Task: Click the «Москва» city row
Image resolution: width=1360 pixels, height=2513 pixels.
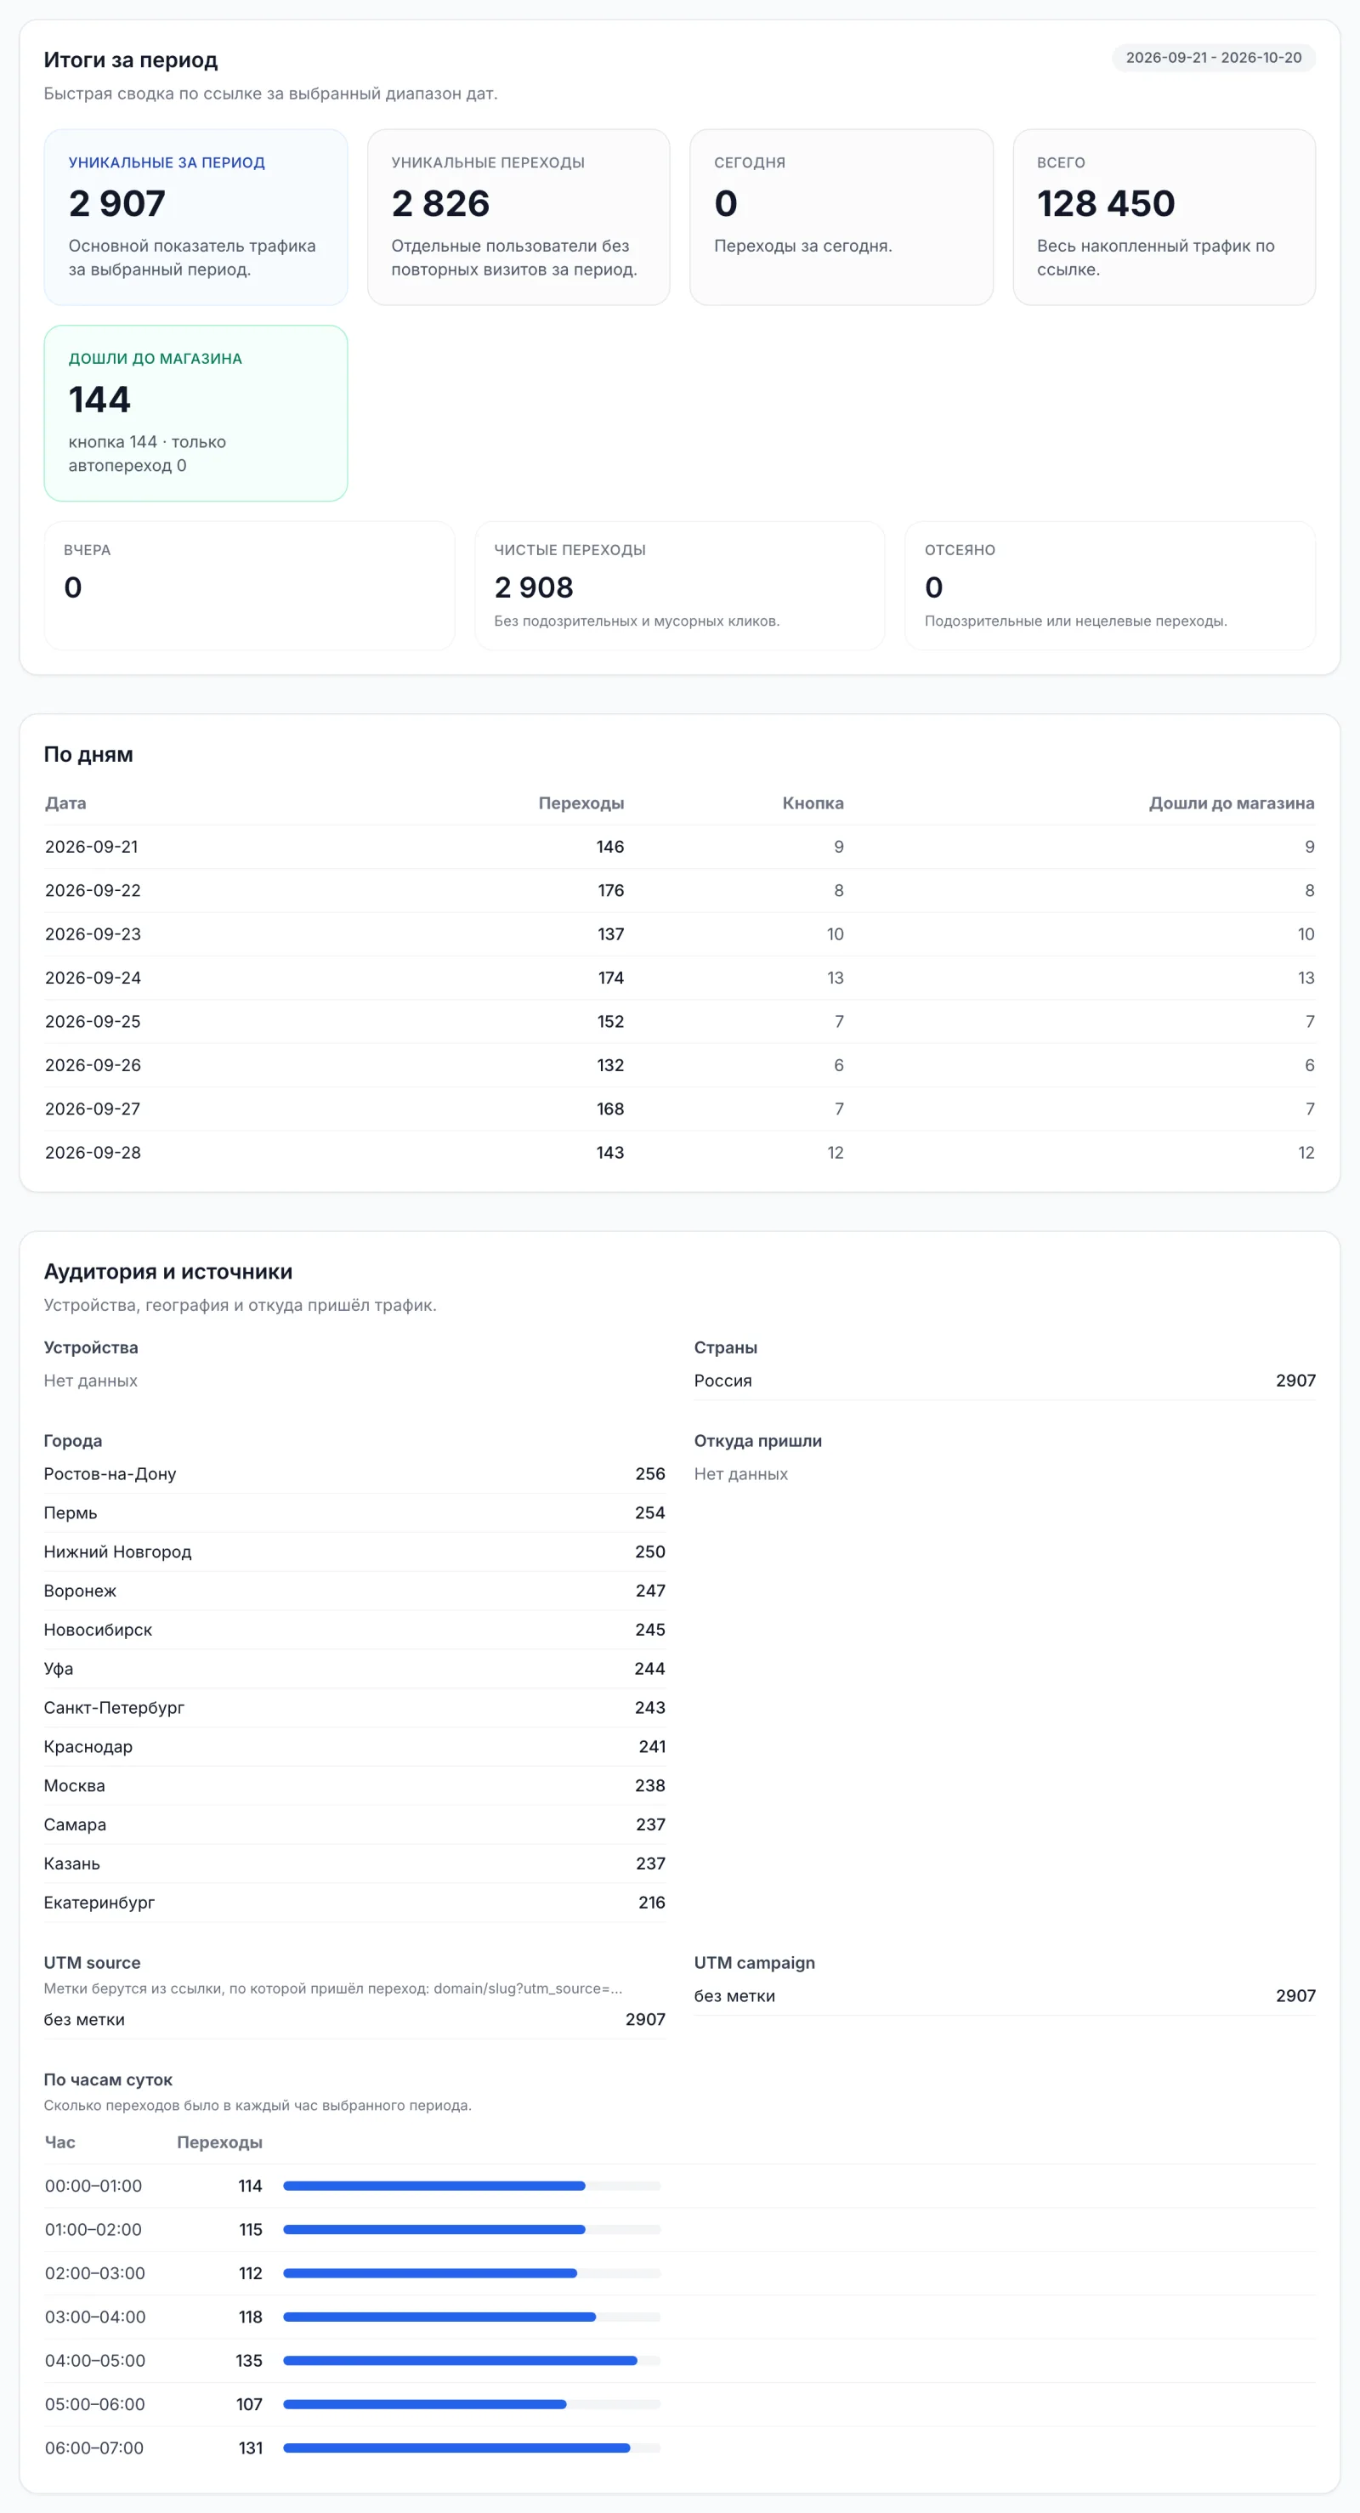Action: [354, 1786]
